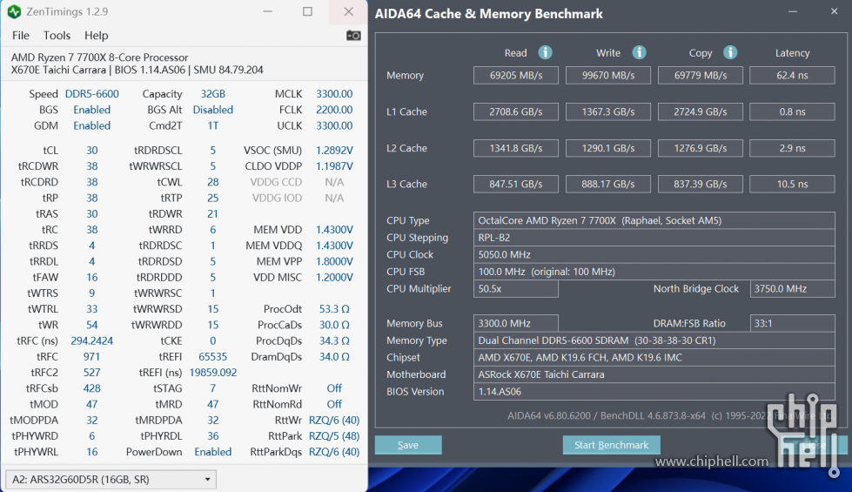
Task: Click the L2 Cache Read 1341.8 GB/s field
Action: tap(516, 148)
